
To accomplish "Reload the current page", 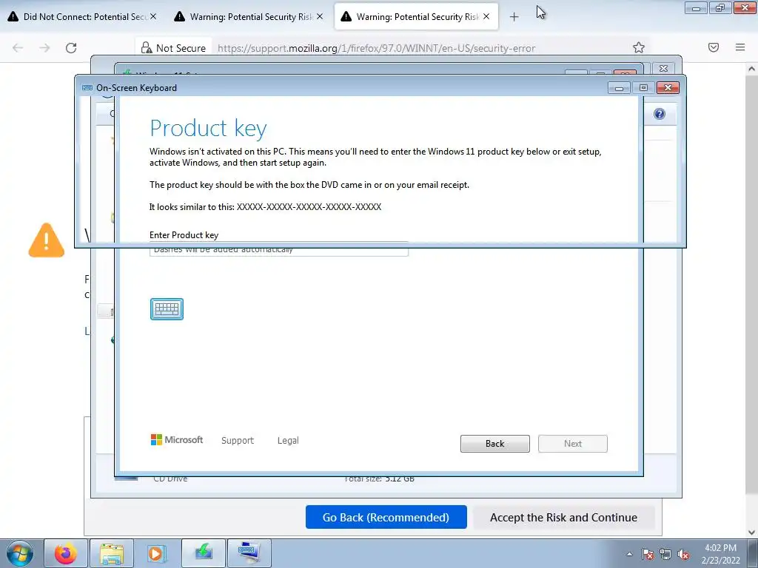I will pyautogui.click(x=71, y=48).
